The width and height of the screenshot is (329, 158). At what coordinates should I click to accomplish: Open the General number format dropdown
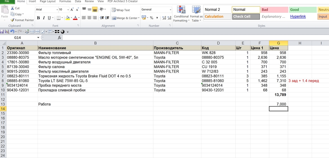(170, 10)
